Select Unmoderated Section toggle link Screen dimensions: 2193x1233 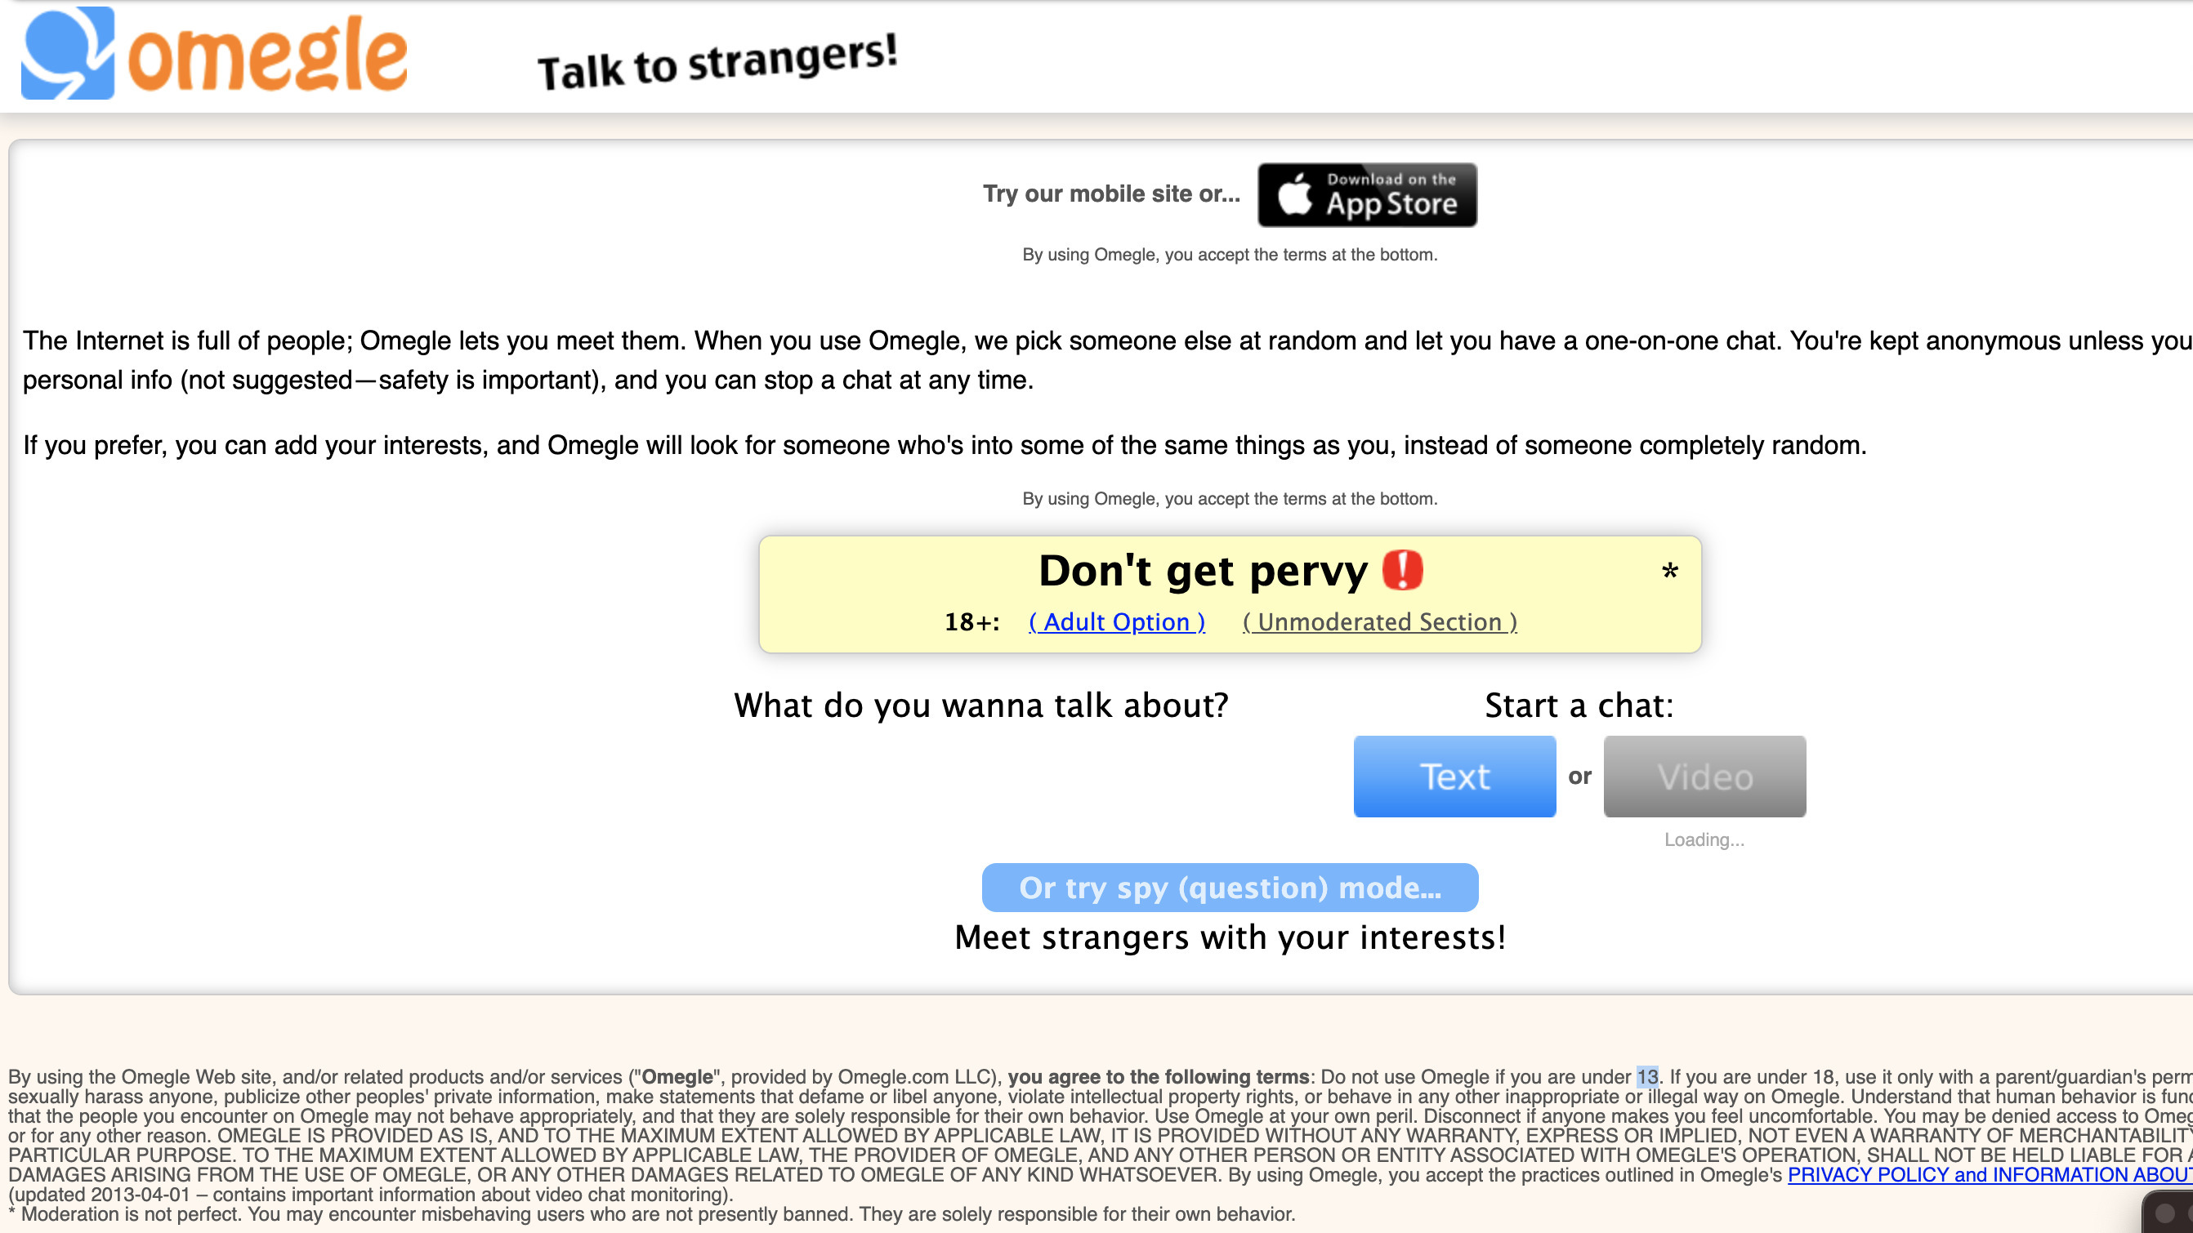click(x=1378, y=621)
